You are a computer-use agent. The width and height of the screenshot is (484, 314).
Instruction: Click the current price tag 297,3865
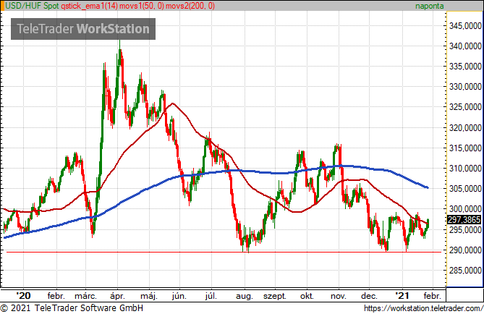(464, 219)
